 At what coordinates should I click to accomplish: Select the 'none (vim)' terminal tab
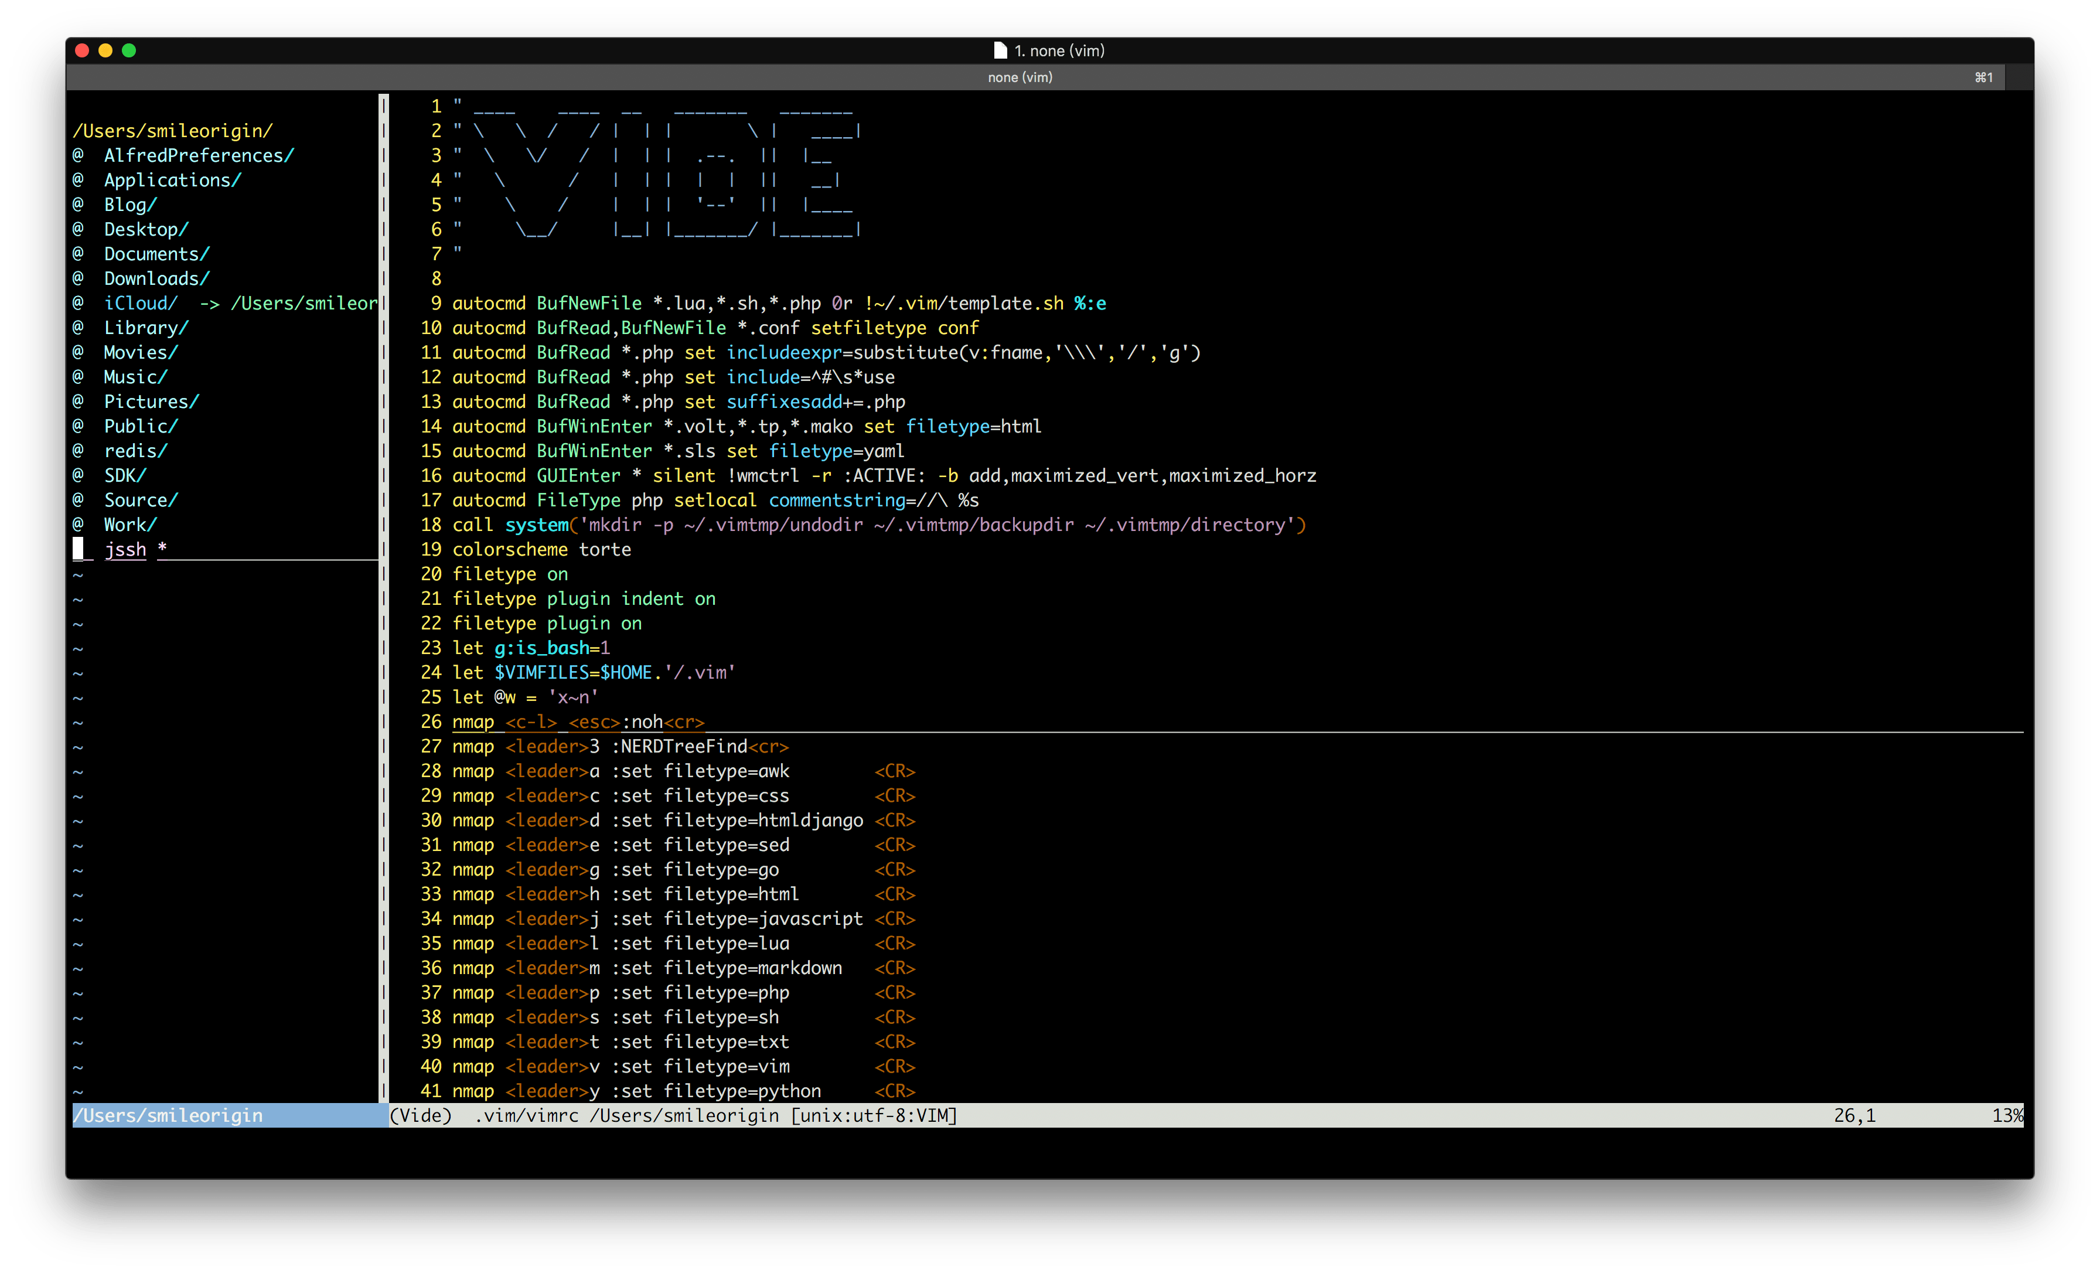[1020, 77]
